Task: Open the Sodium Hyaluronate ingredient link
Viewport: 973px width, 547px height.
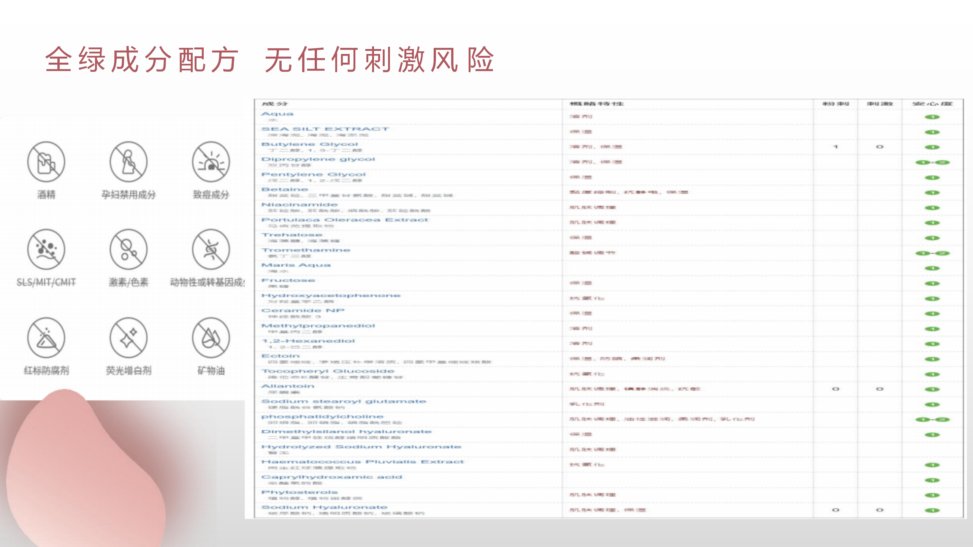Action: click(x=324, y=507)
